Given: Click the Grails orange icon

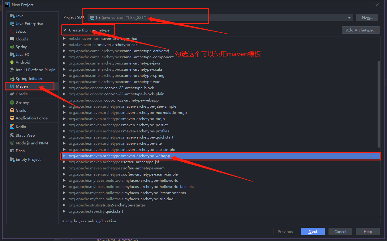Looking at the screenshot, I should click(12, 110).
